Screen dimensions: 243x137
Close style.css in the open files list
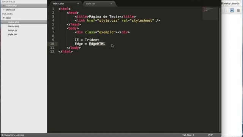[4, 10]
